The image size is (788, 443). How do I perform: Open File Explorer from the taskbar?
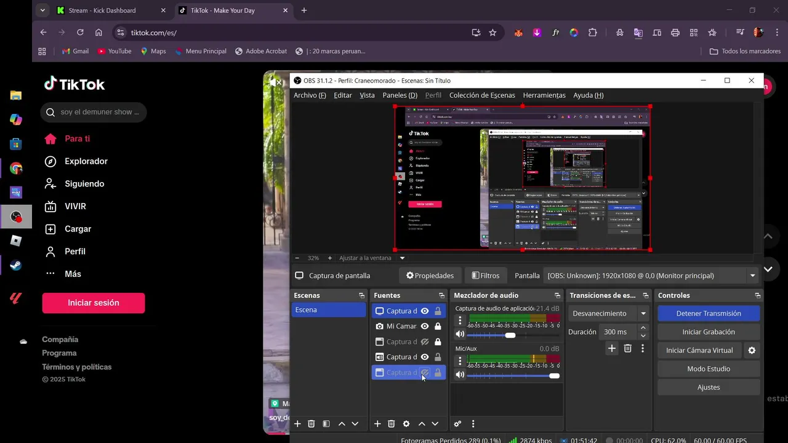point(16,95)
